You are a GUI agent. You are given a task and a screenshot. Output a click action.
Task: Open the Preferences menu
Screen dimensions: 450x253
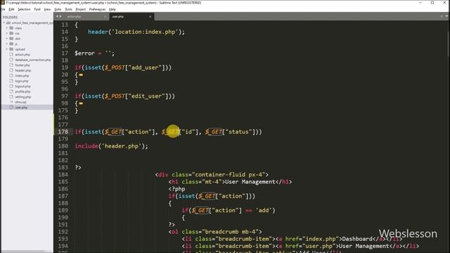[x=97, y=9]
